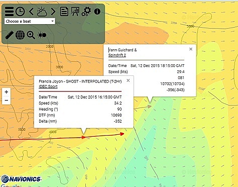Open the chart presentation statistics icon

click(x=75, y=12)
